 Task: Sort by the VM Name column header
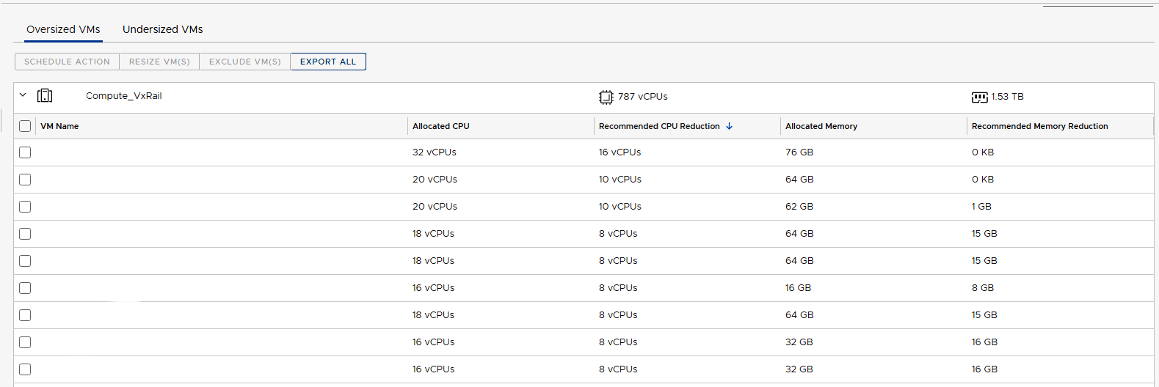coord(59,126)
